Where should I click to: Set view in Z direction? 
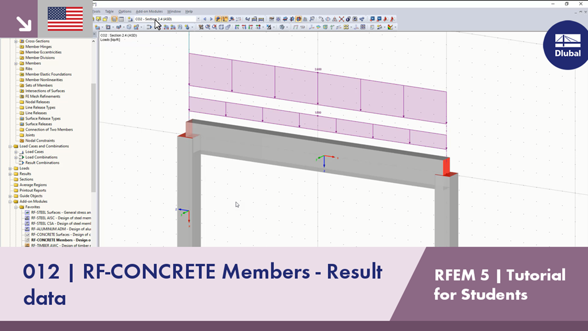pyautogui.click(x=250, y=27)
